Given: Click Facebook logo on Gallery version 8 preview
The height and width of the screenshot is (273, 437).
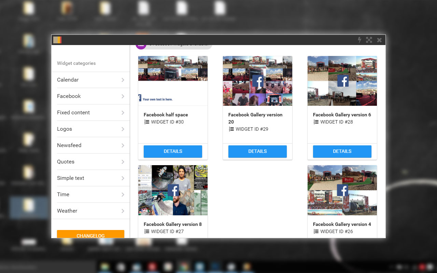Looking at the screenshot, I should [x=173, y=190].
